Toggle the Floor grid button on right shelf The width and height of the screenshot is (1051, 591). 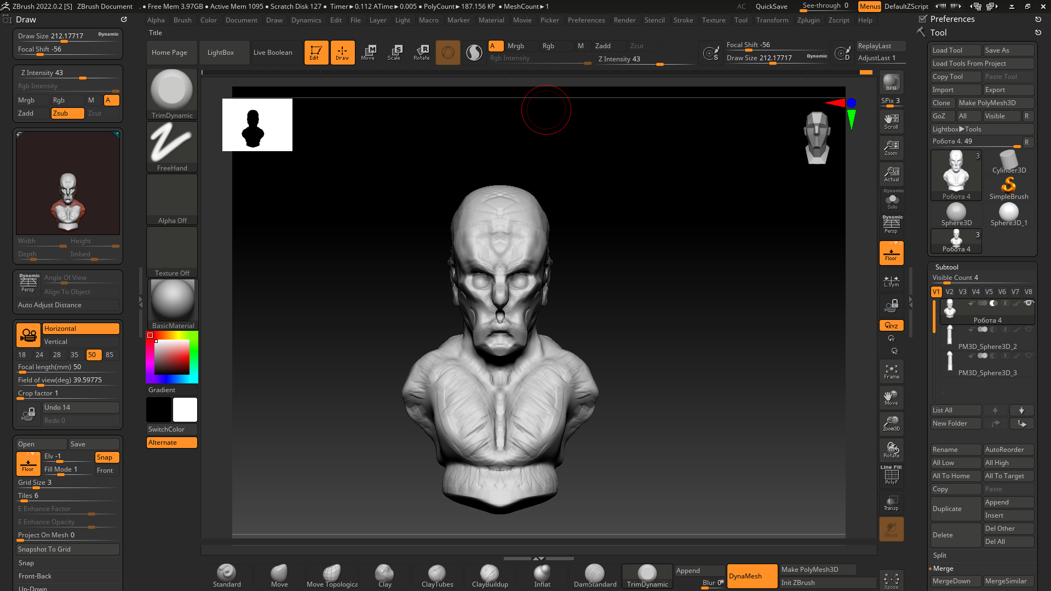coord(891,254)
